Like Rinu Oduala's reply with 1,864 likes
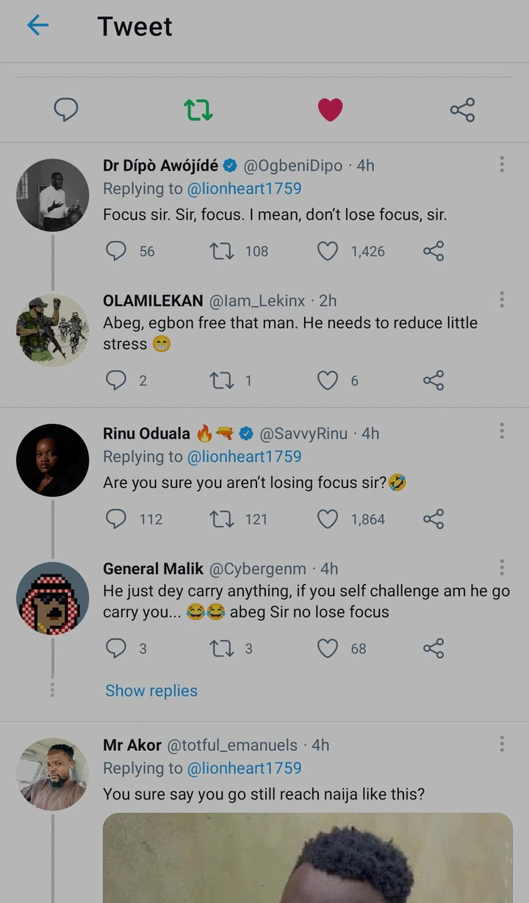 (328, 519)
